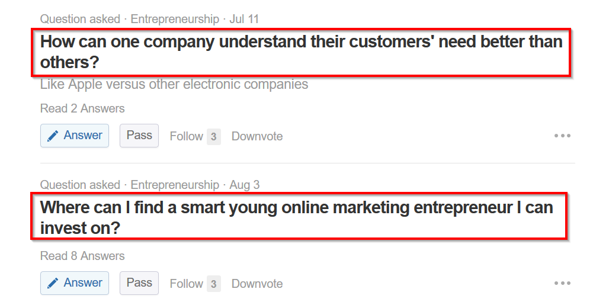Image resolution: width=593 pixels, height=305 pixels.
Task: Open Entrepreneurship topic above the Aug 3 question
Action: [175, 185]
